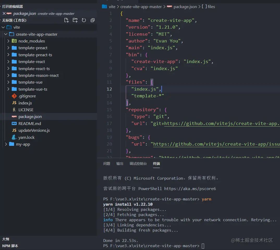The height and width of the screenshot is (250, 280).
Task: Open yarn.lock in the file tree
Action: 26,137
